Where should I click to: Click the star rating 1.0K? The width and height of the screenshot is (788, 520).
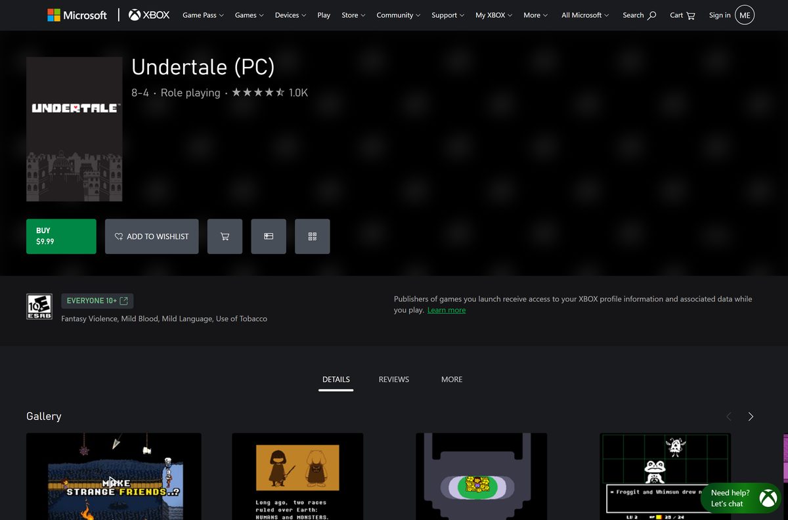point(270,93)
